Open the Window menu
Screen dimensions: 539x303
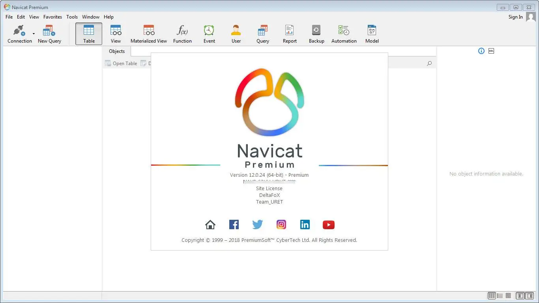91,17
